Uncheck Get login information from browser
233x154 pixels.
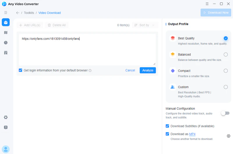pos(20,70)
